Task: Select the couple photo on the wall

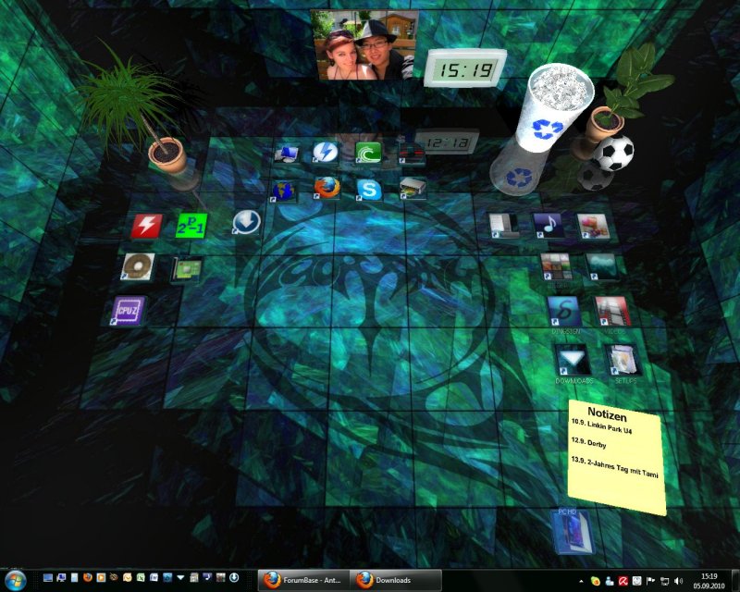Action: coord(364,44)
